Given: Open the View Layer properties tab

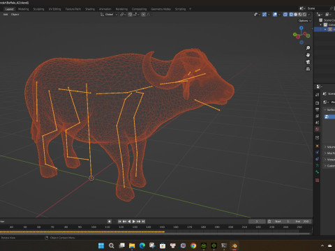Looking at the screenshot, I should point(317,116).
